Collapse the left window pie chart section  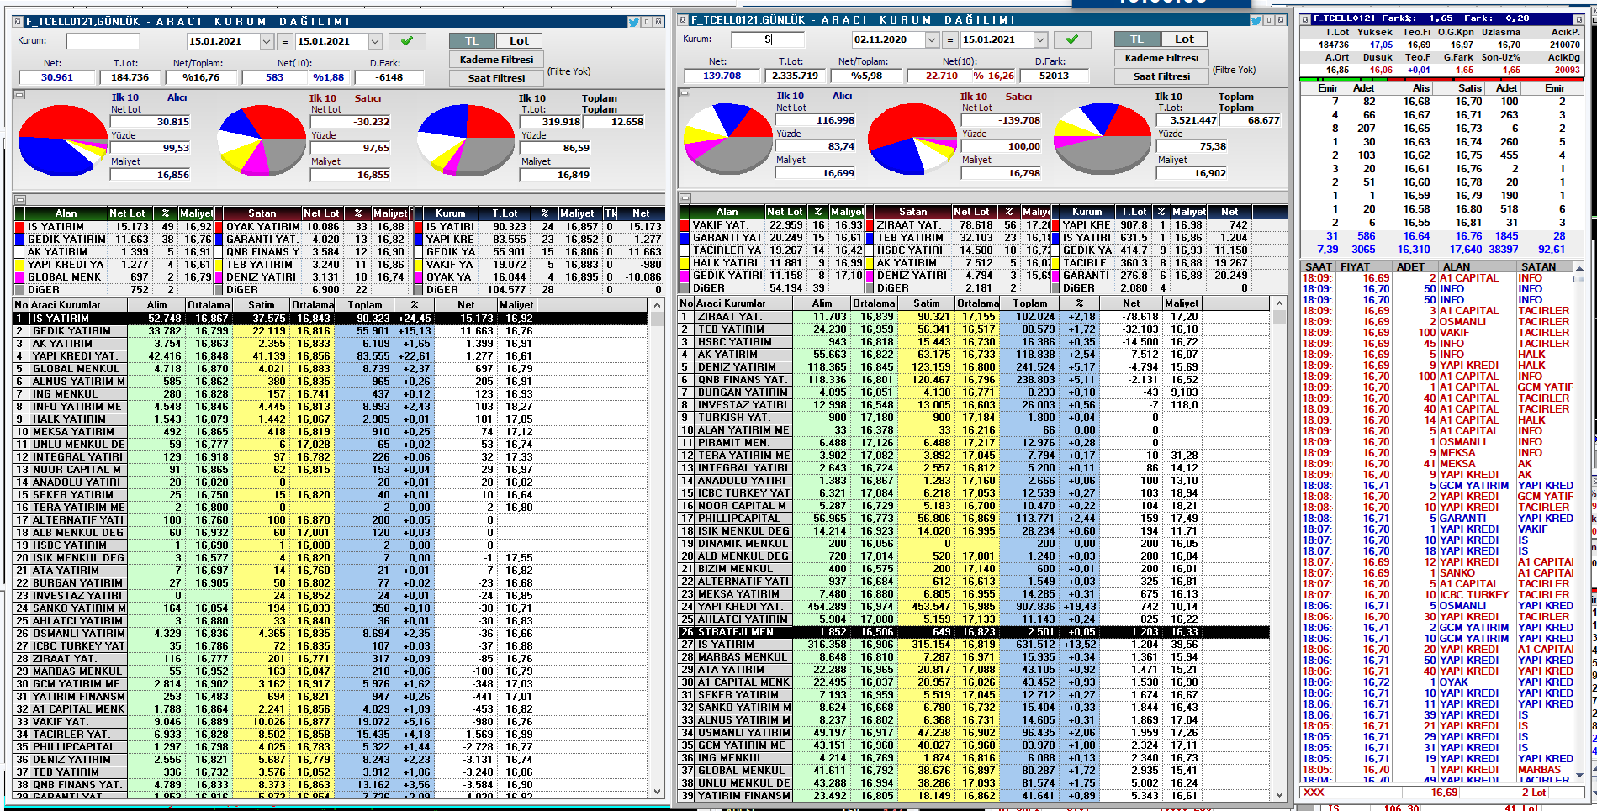tap(19, 95)
